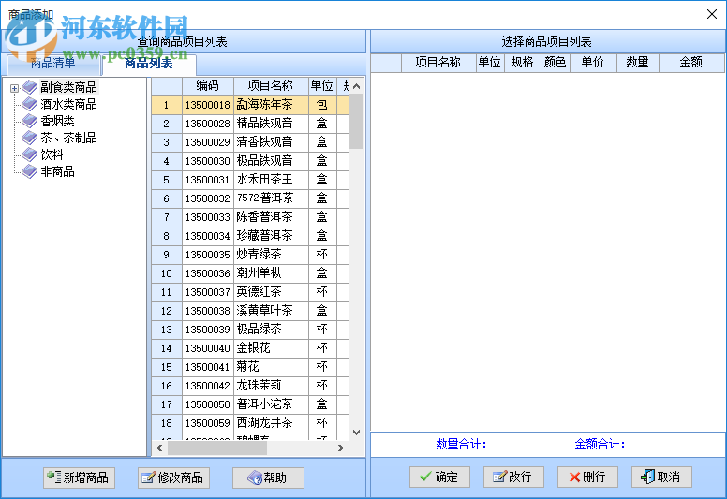Select the row 极品绿茶
Screen dimensions: 727x499
(250, 330)
